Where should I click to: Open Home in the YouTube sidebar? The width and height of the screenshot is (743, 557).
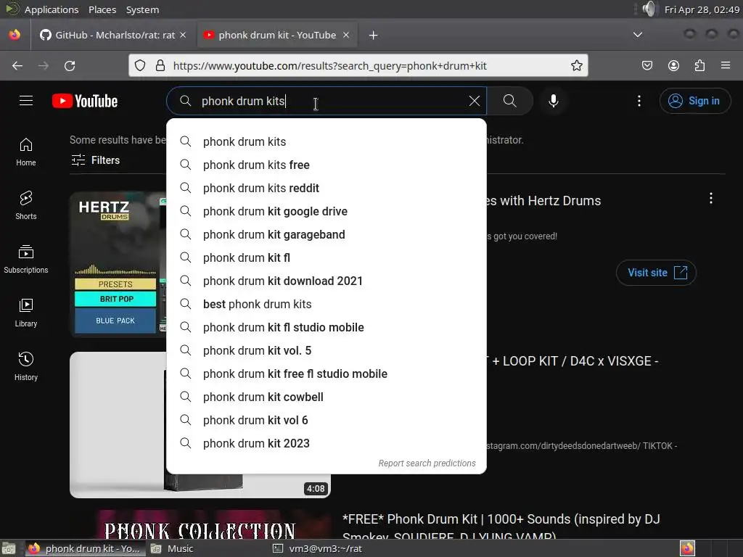pos(26,152)
